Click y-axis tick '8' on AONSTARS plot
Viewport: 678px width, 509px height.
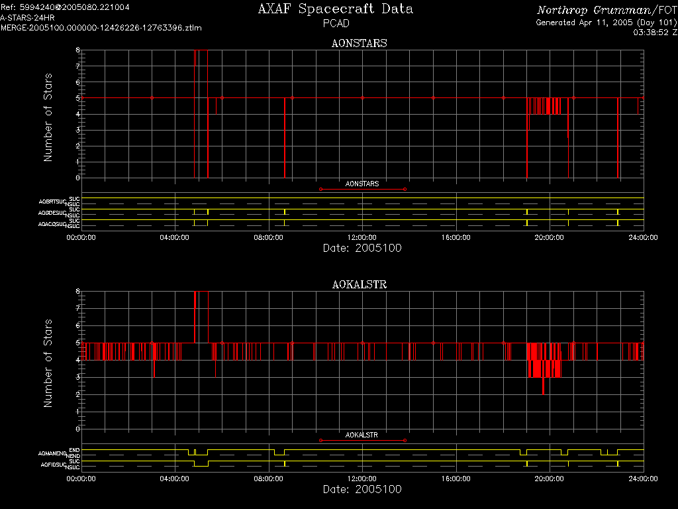78,50
